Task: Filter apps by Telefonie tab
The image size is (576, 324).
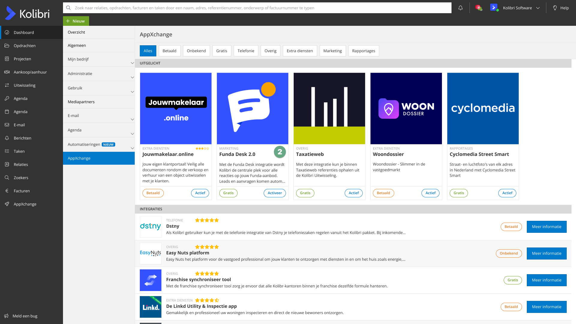Action: pyautogui.click(x=246, y=51)
